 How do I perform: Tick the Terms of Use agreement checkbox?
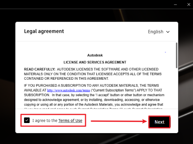27,120
